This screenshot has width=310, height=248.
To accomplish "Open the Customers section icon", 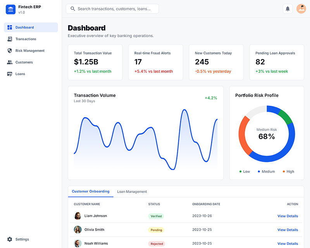I will click(9, 62).
